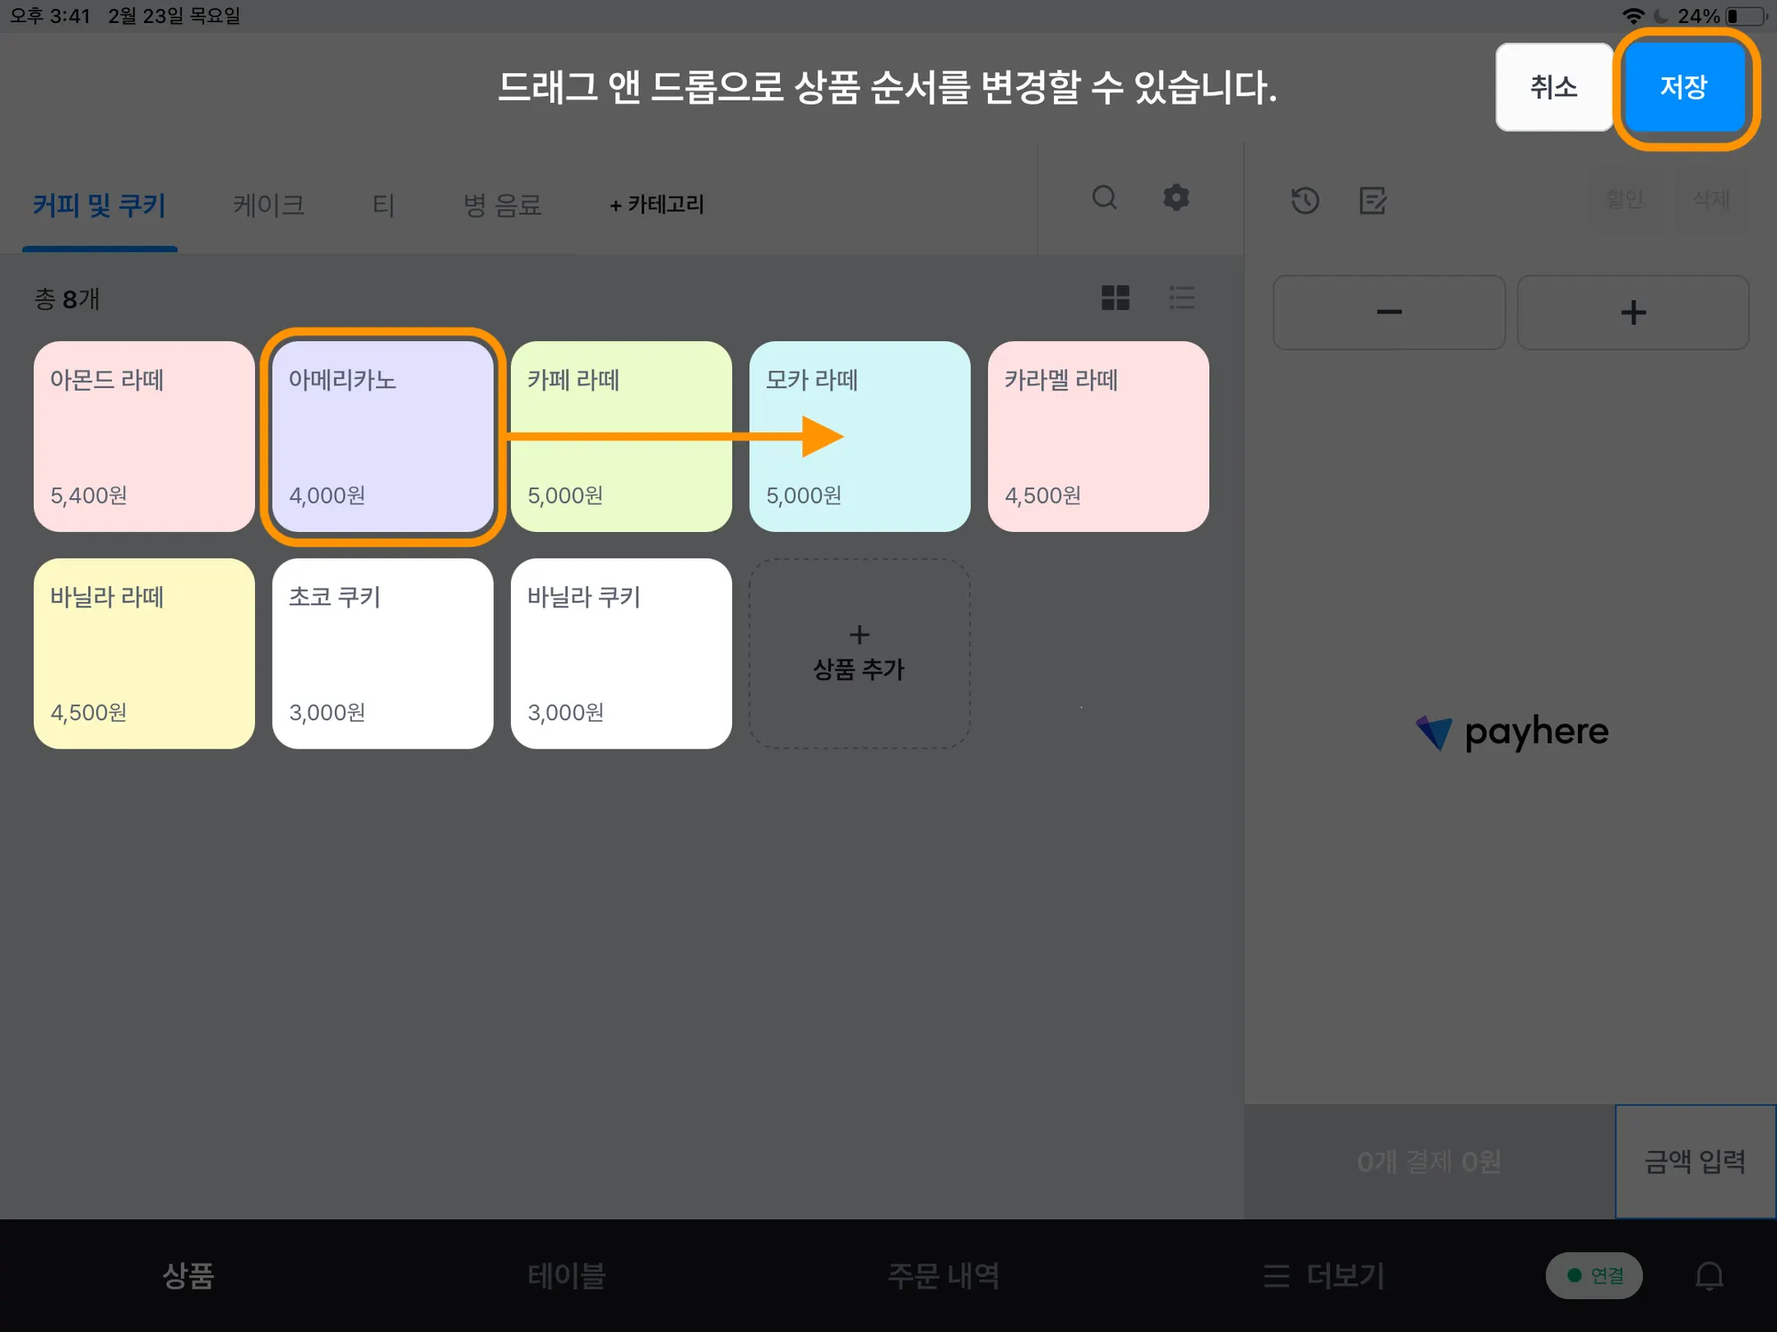The image size is (1777, 1332).
Task: Click the blue 저장 save button
Action: tap(1684, 87)
